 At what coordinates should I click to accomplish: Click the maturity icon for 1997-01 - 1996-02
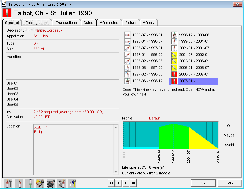tap(127, 55)
